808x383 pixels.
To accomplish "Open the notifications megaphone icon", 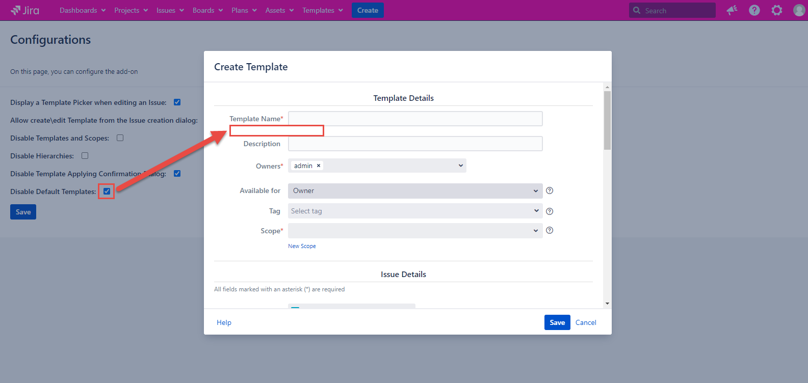I will click(732, 10).
